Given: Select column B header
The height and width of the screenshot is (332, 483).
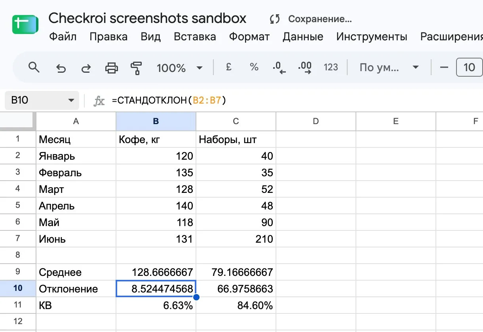Looking at the screenshot, I should pos(156,121).
